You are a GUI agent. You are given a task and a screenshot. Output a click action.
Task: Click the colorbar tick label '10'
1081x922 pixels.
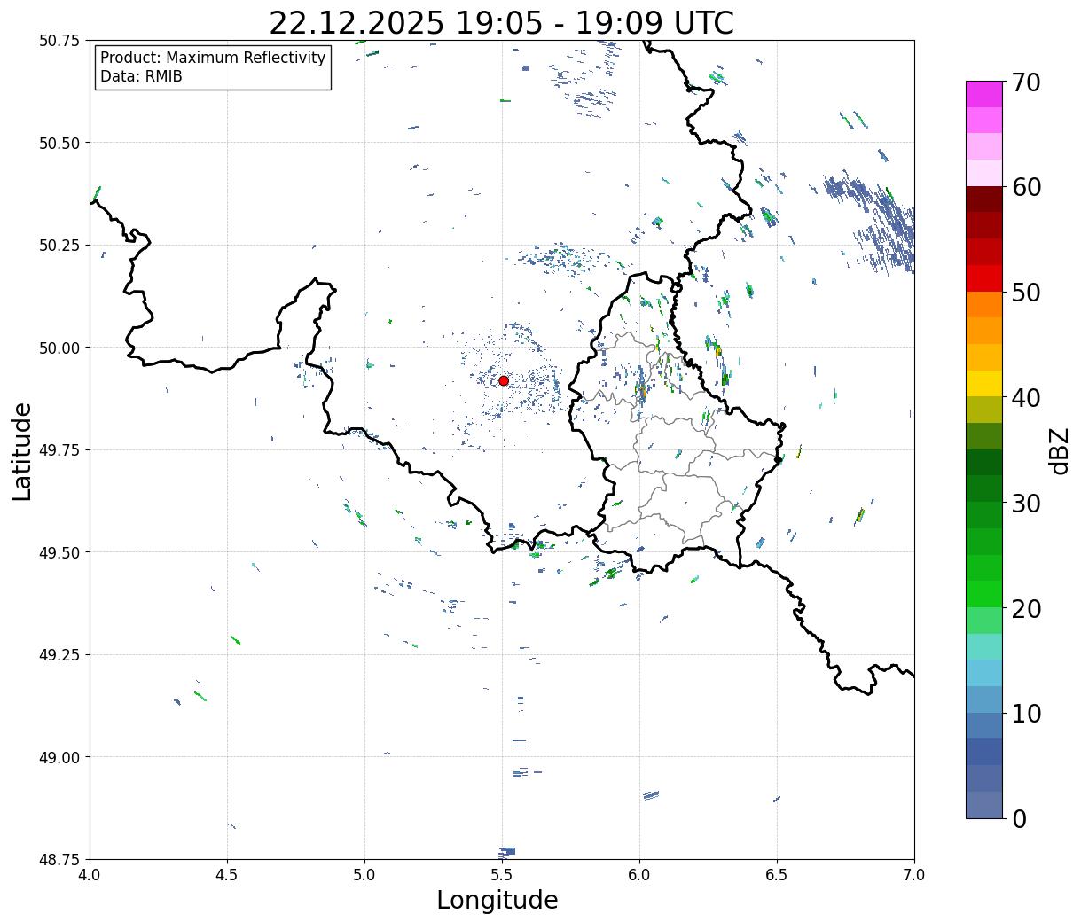click(x=1025, y=714)
